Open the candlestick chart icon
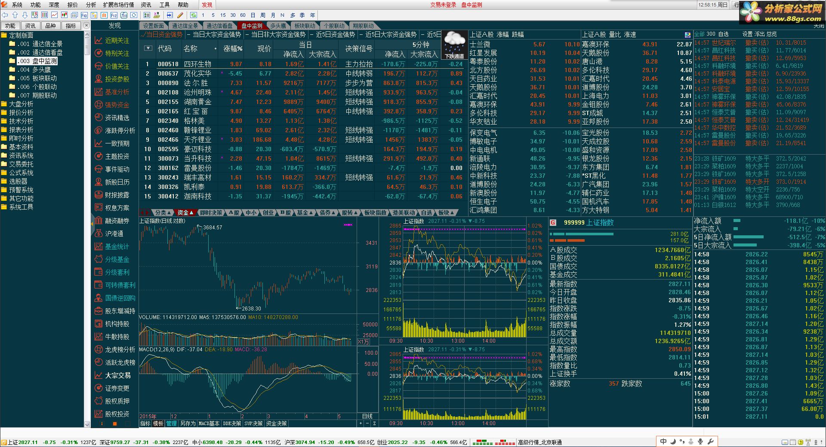The width and height of the screenshot is (826, 447). coord(65,15)
